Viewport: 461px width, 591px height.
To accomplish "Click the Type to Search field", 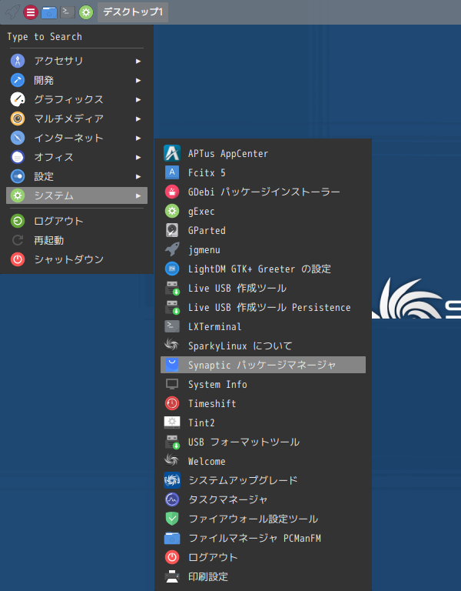I will tap(77, 37).
